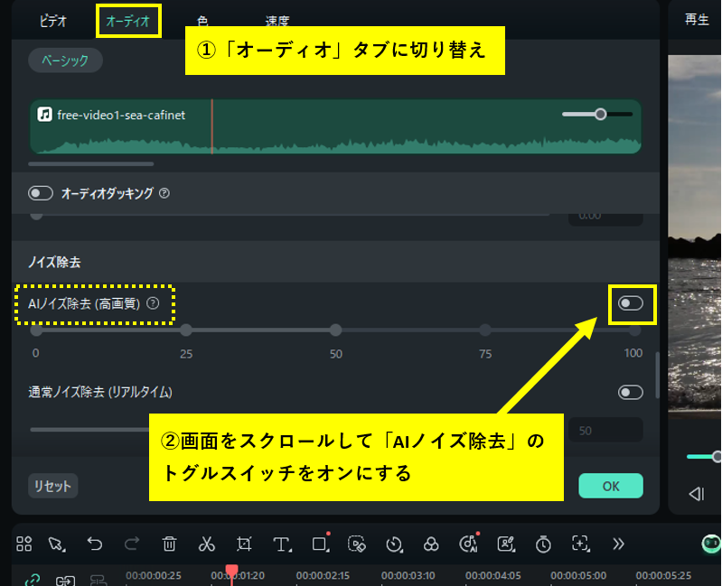Click the green assistant avatar icon
Image resolution: width=722 pixels, height=586 pixels.
[711, 544]
